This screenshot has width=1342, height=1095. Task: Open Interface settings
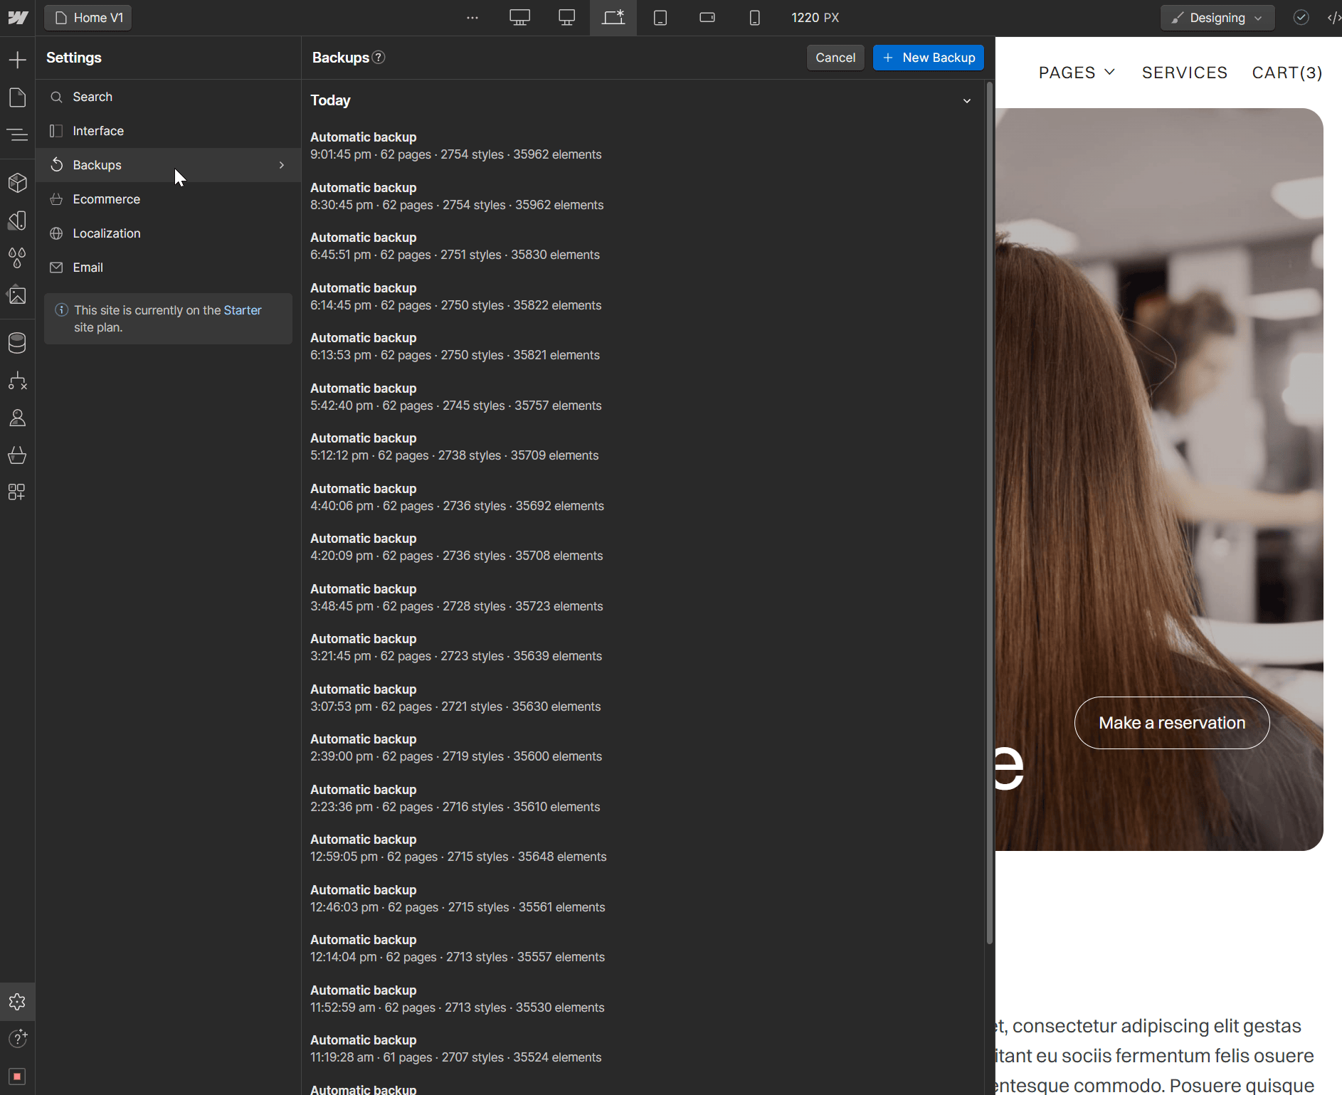(x=169, y=131)
